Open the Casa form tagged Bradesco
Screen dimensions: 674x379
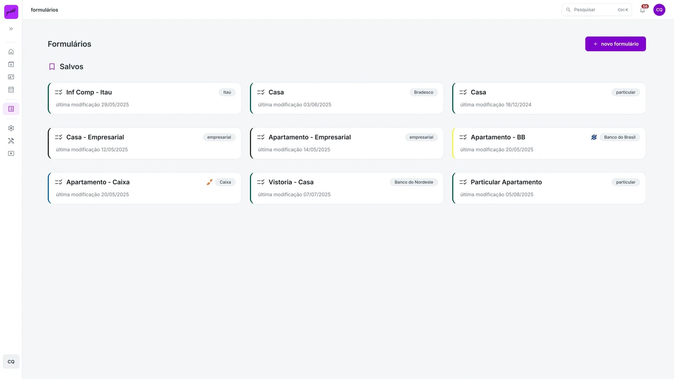tap(347, 98)
